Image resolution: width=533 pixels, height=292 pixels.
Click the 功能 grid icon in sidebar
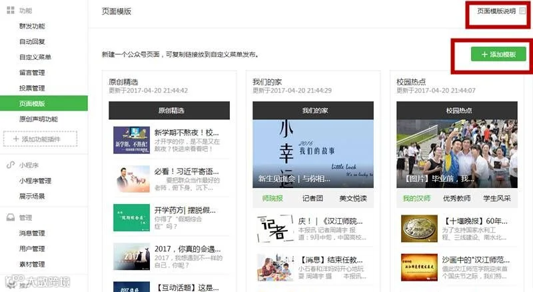tap(11, 10)
